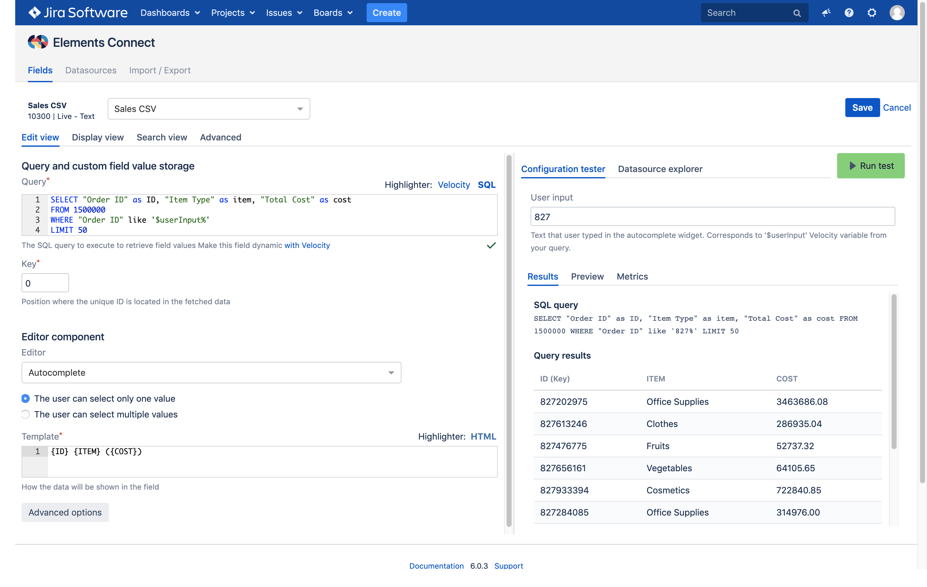Open the feedback megaphone icon
Viewport: 927px width, 587px height.
[826, 13]
